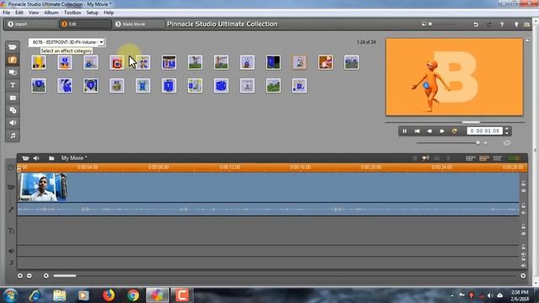539x303 pixels.
Task: Open the help question mark icon
Action: [x=502, y=24]
